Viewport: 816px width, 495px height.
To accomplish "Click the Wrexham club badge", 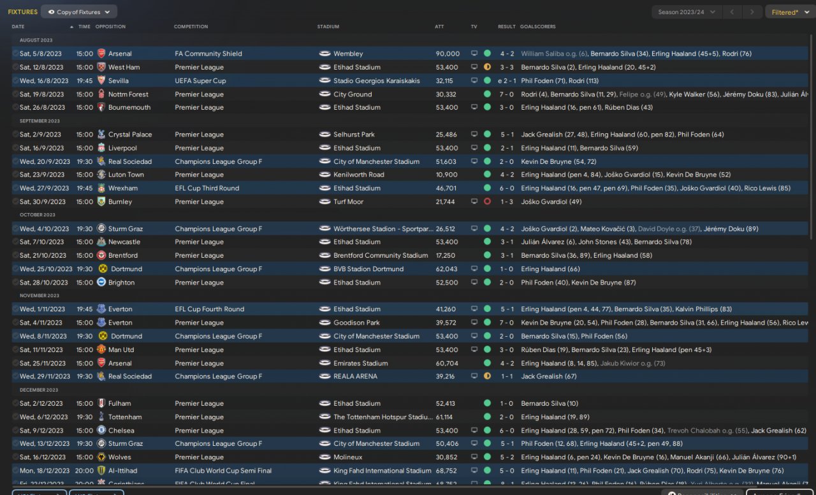I will coord(101,188).
